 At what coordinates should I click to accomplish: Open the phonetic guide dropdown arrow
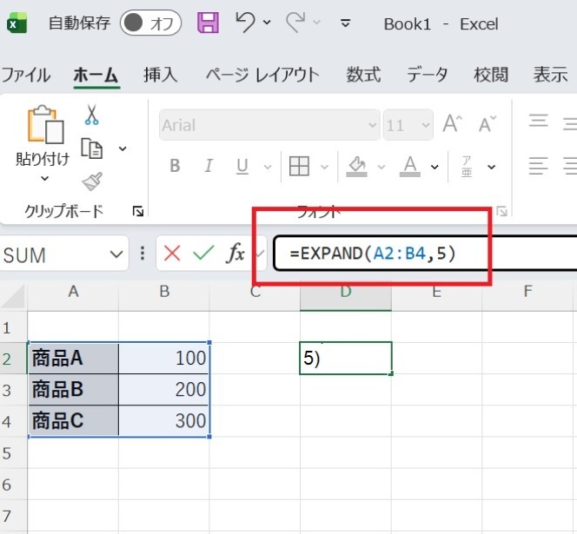491,167
